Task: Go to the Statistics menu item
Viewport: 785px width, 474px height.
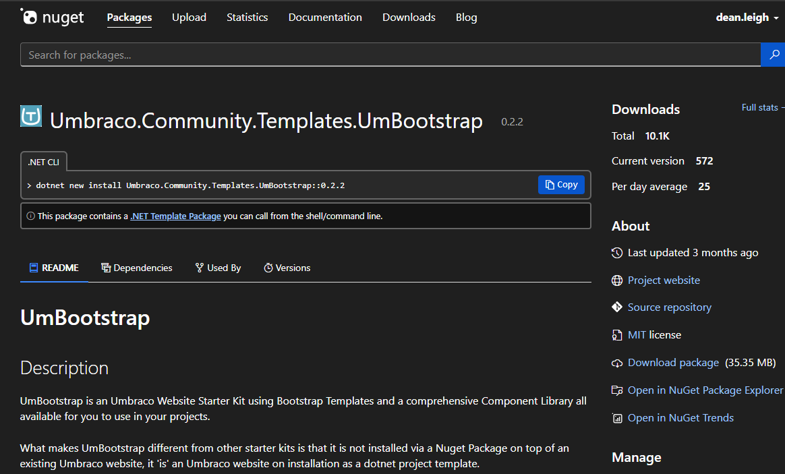Action: pos(247,18)
